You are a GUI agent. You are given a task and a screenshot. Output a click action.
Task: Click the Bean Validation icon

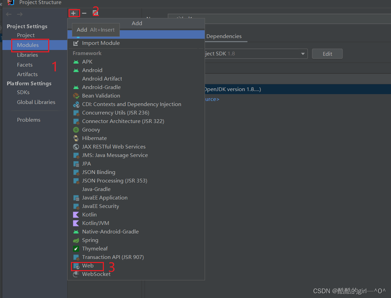(76, 96)
